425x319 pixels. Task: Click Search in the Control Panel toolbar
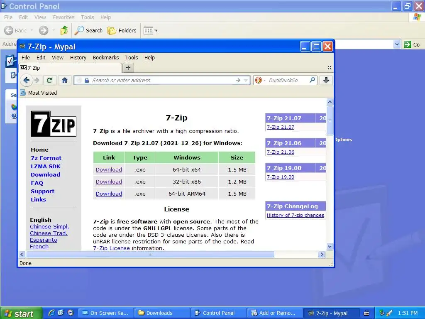(x=89, y=30)
